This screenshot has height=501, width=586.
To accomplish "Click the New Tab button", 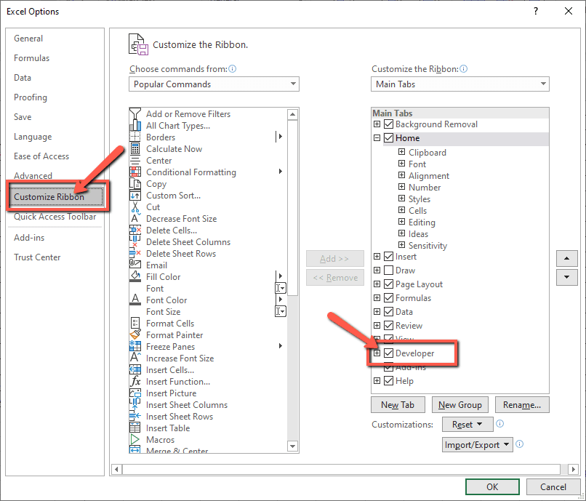I will 398,404.
